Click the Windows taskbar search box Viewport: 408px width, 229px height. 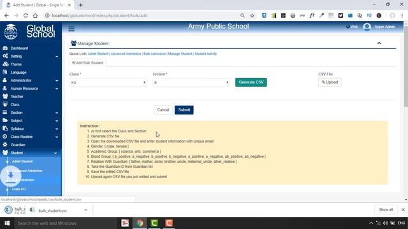66,223
